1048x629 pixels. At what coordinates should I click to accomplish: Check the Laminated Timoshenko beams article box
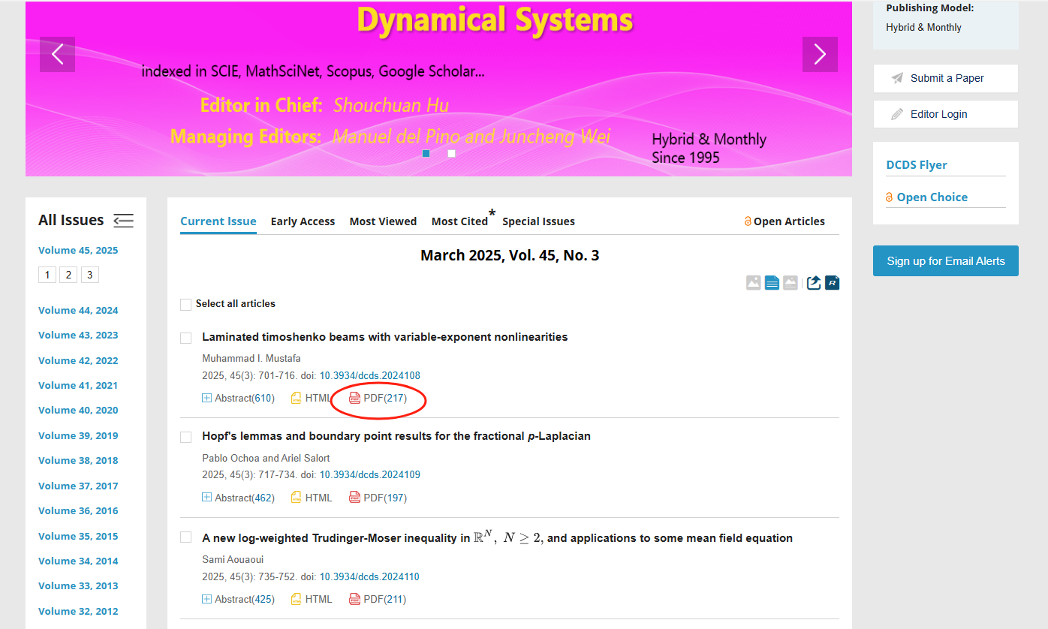pyautogui.click(x=186, y=339)
